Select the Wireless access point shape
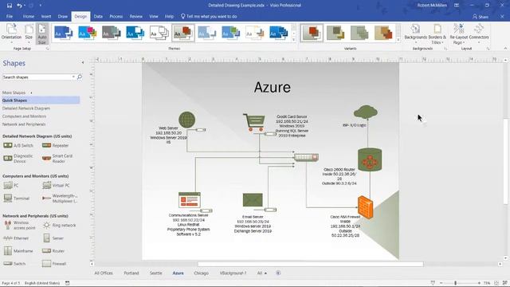 pos(19,225)
